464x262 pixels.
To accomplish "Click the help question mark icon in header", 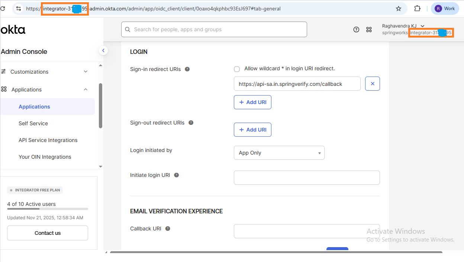I will 356,30.
